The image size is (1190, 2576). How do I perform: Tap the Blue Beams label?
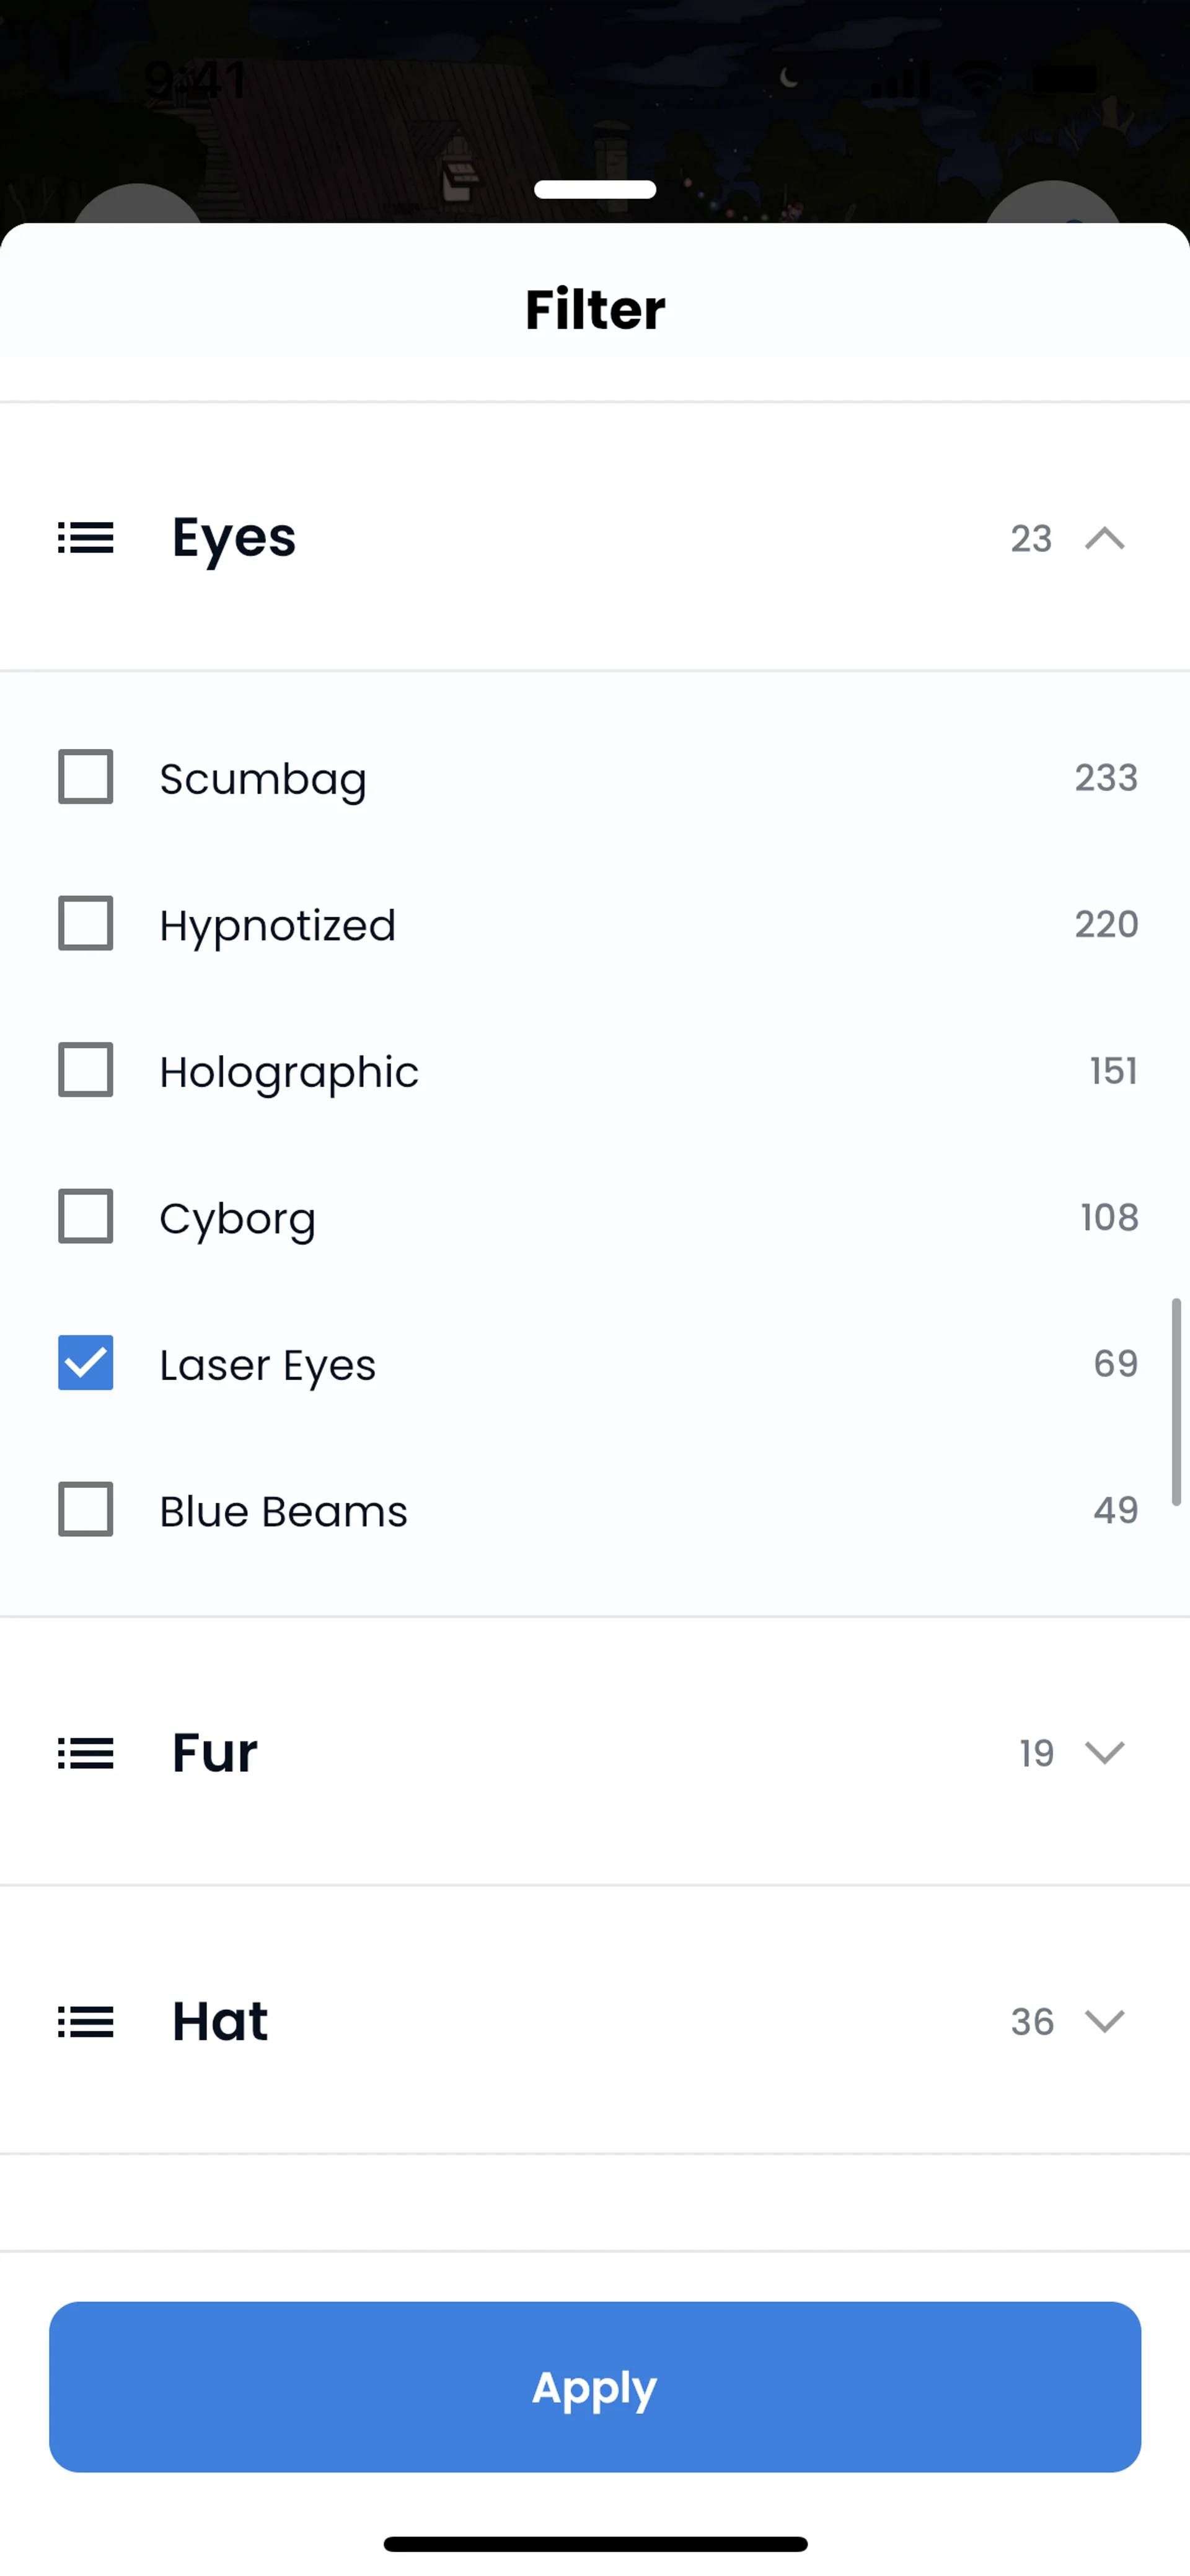[284, 1511]
